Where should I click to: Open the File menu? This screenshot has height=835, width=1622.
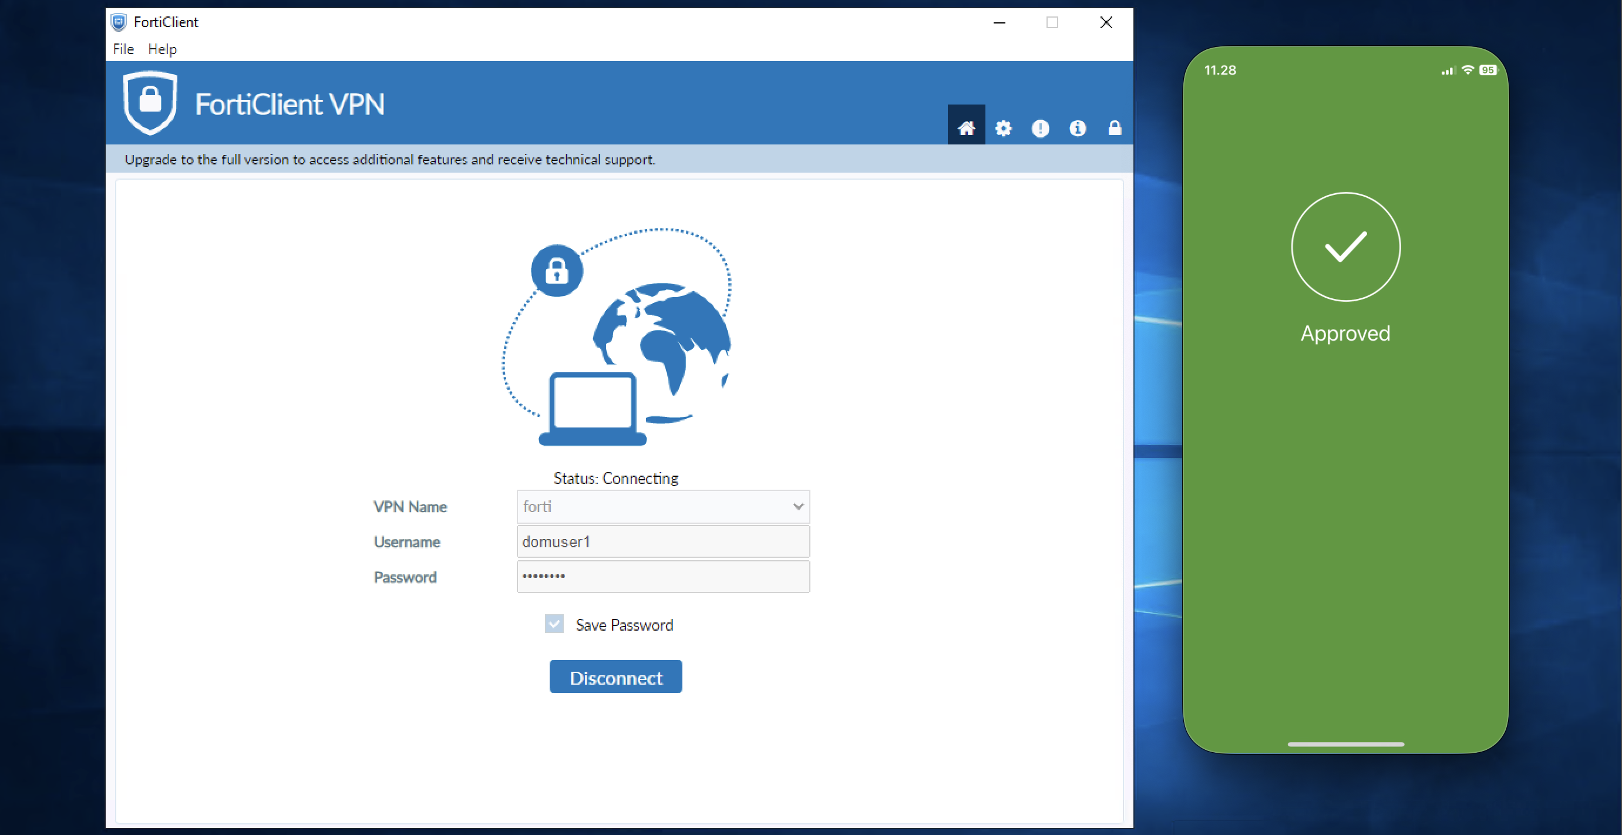(x=123, y=49)
